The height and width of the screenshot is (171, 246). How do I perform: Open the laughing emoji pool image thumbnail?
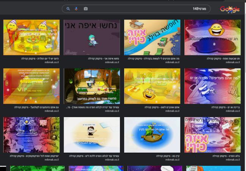click(x=212, y=37)
